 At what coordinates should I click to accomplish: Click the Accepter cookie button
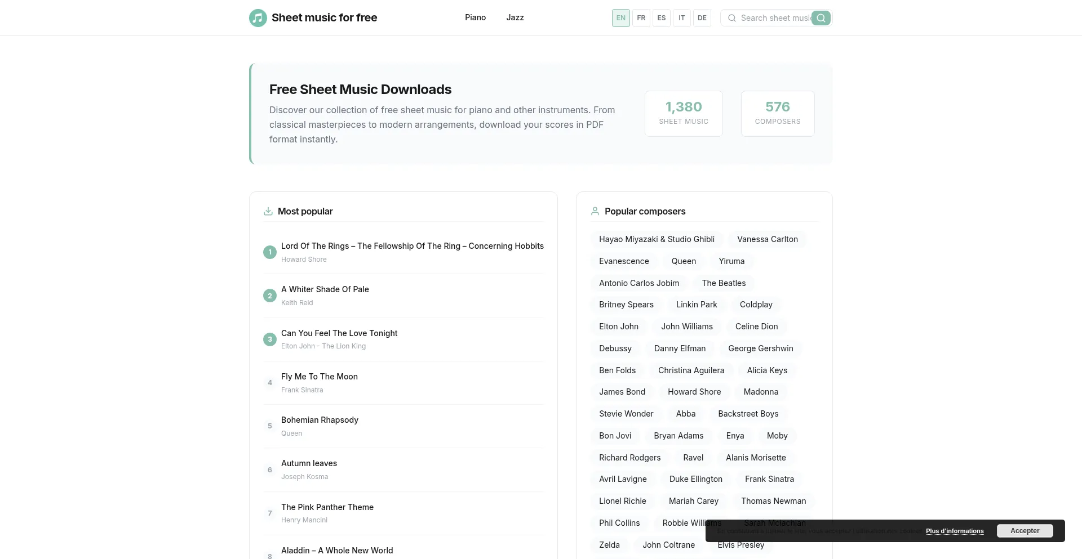point(1025,531)
